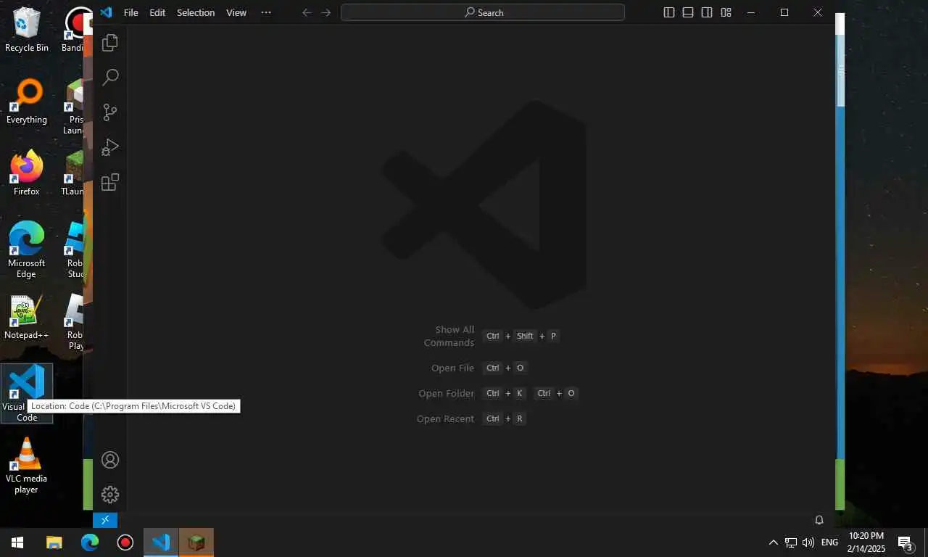Click the Open Folder label

click(x=446, y=394)
